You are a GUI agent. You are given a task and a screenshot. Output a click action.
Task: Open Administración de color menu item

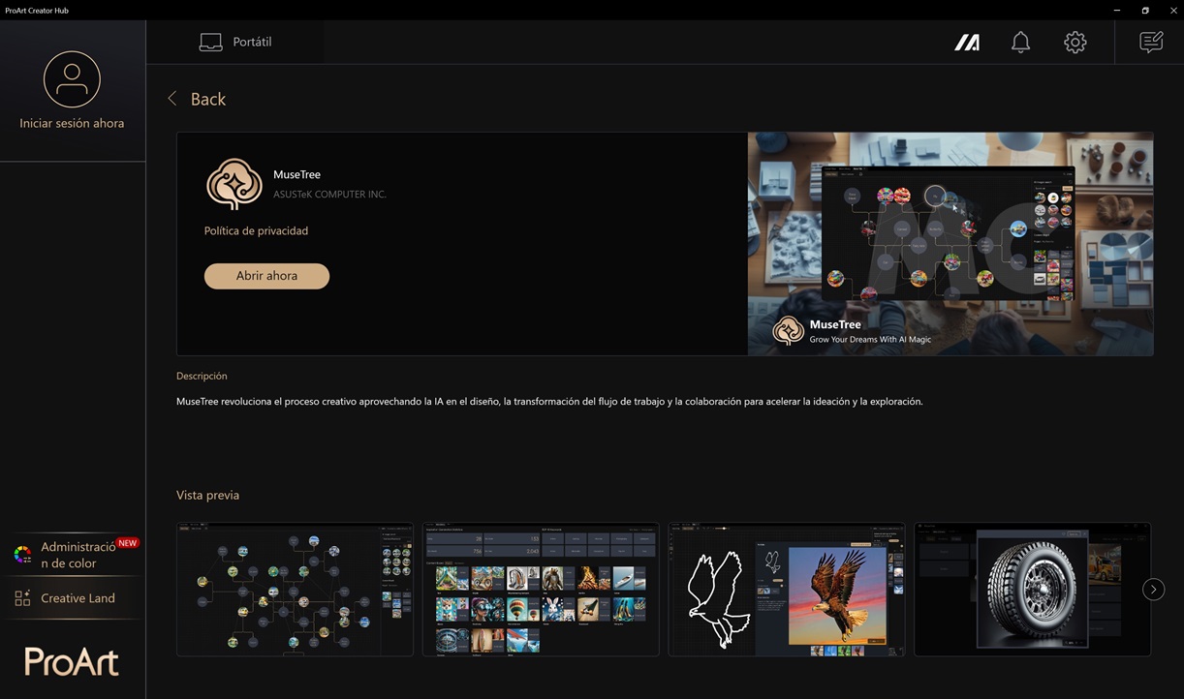coord(78,555)
